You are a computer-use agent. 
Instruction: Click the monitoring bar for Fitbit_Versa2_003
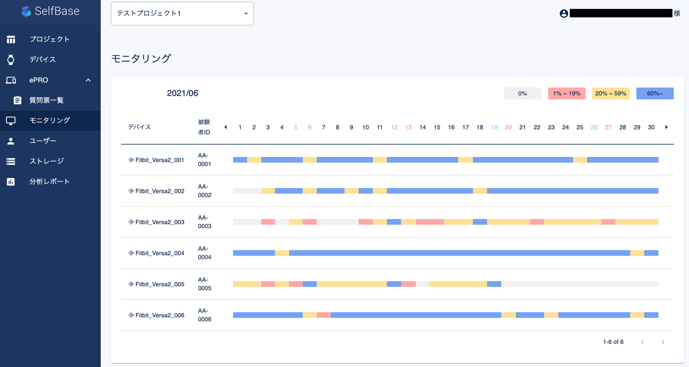446,222
